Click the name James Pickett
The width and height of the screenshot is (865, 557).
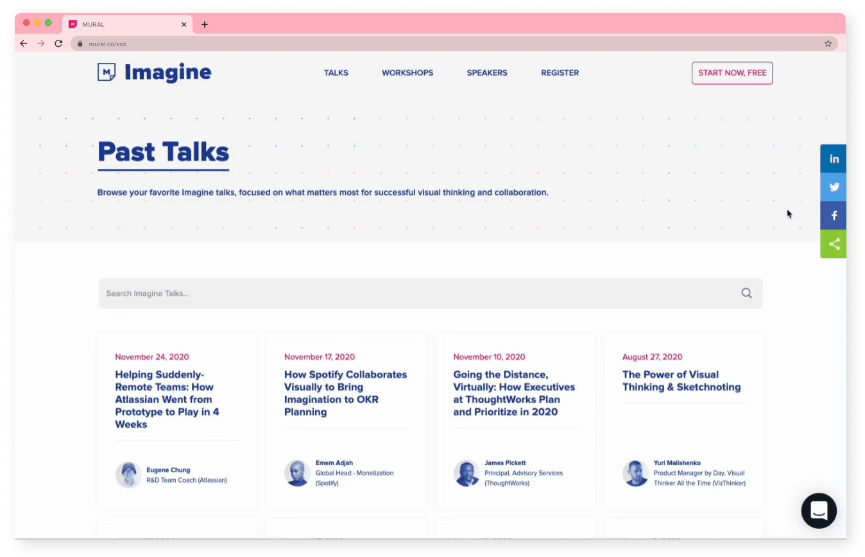coord(505,463)
